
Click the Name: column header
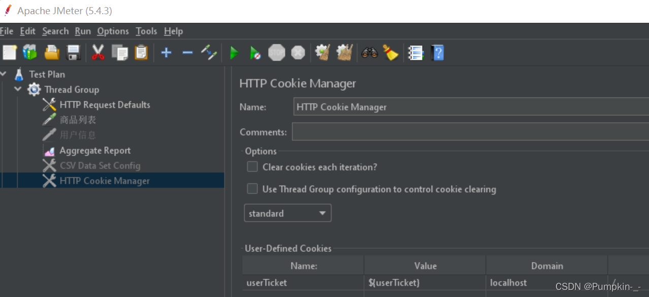(x=303, y=266)
